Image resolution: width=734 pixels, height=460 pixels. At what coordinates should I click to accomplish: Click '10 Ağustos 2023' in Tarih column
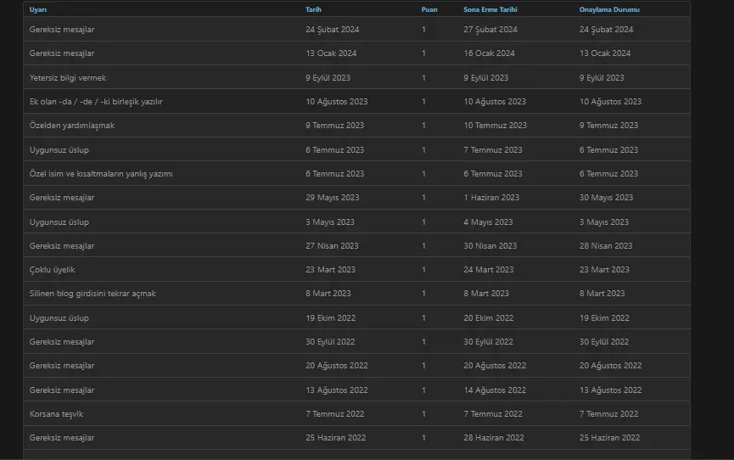pos(337,102)
